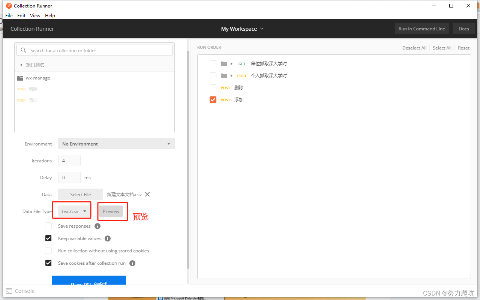
Task: Open the Console panel
Action: tap(25, 291)
